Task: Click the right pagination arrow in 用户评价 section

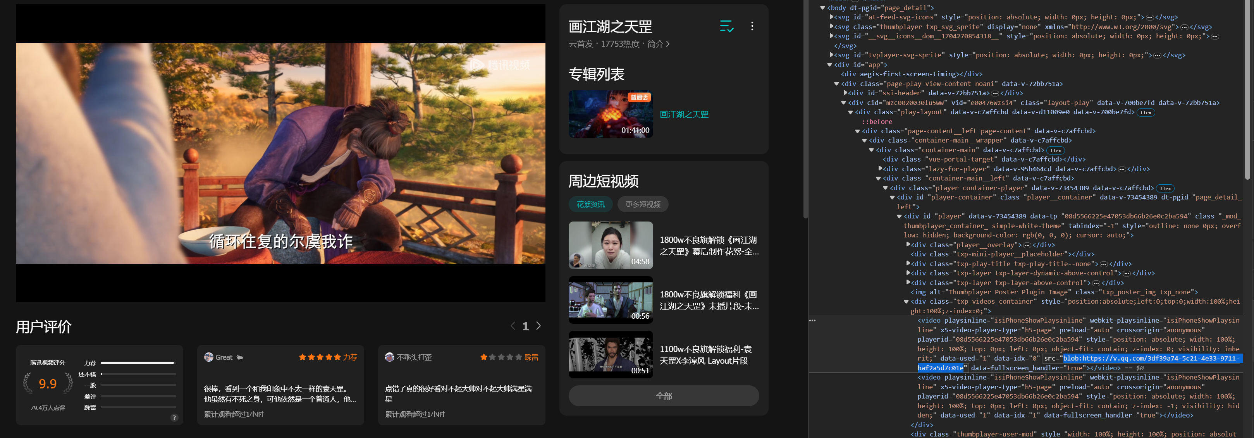Action: 539,326
